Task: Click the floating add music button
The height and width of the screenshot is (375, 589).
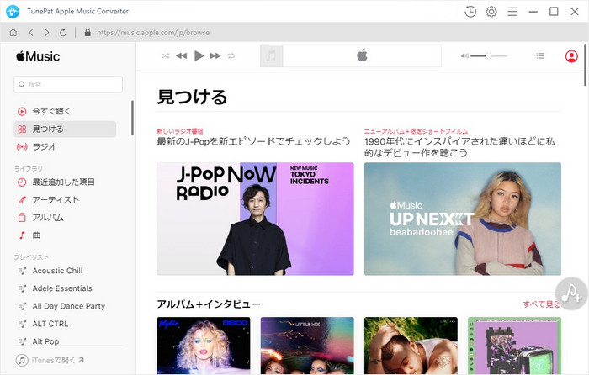Action: (x=573, y=293)
